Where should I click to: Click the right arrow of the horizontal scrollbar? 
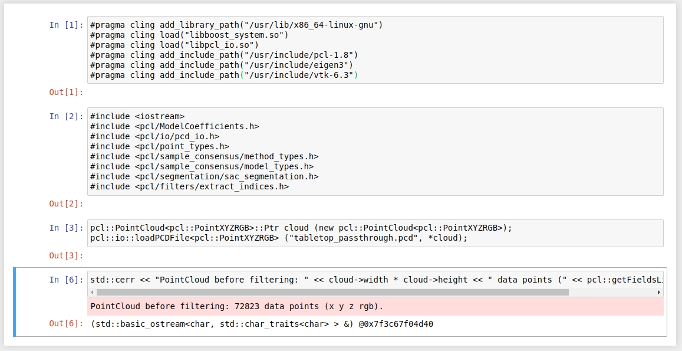(x=659, y=292)
